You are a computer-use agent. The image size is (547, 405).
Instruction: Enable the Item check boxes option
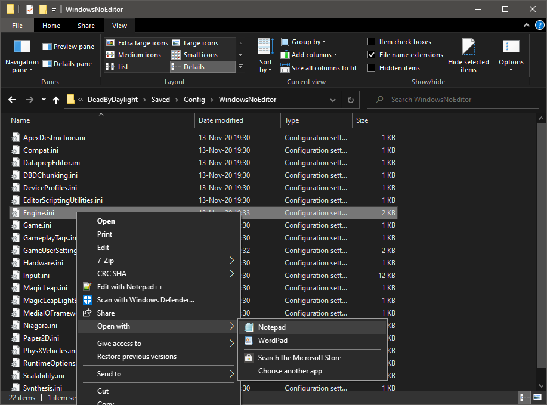372,42
